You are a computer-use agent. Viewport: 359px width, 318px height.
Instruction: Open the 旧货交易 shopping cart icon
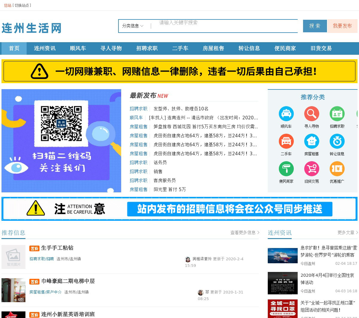tap(311, 169)
